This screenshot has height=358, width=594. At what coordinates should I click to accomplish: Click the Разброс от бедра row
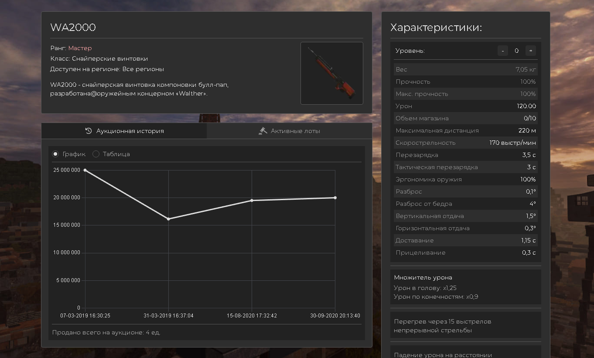[466, 204]
